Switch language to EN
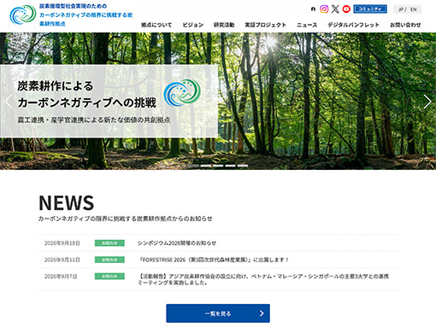Image resolution: width=436 pixels, height=327 pixels. click(414, 9)
